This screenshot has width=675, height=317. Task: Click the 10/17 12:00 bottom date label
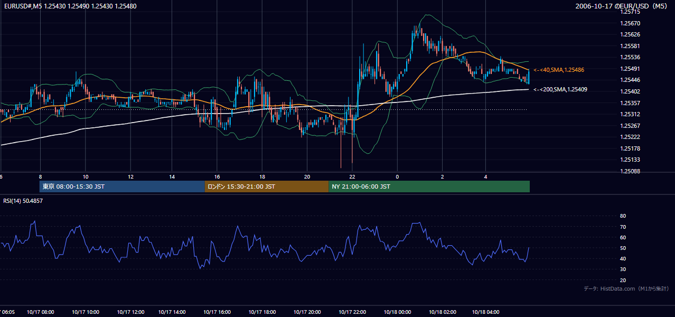click(130, 312)
